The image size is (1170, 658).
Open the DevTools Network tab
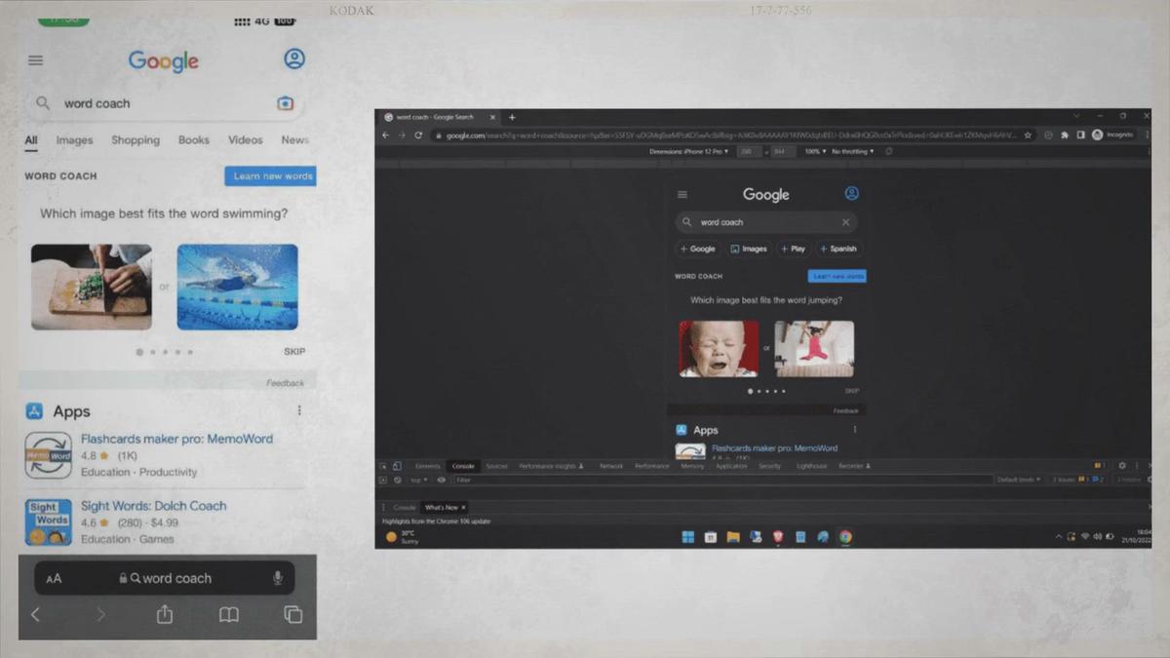(611, 466)
